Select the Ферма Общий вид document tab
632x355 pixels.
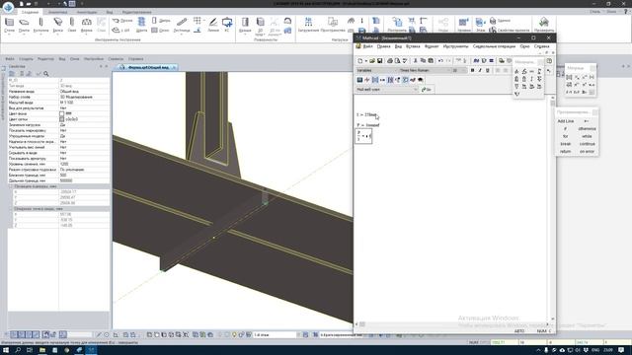148,67
